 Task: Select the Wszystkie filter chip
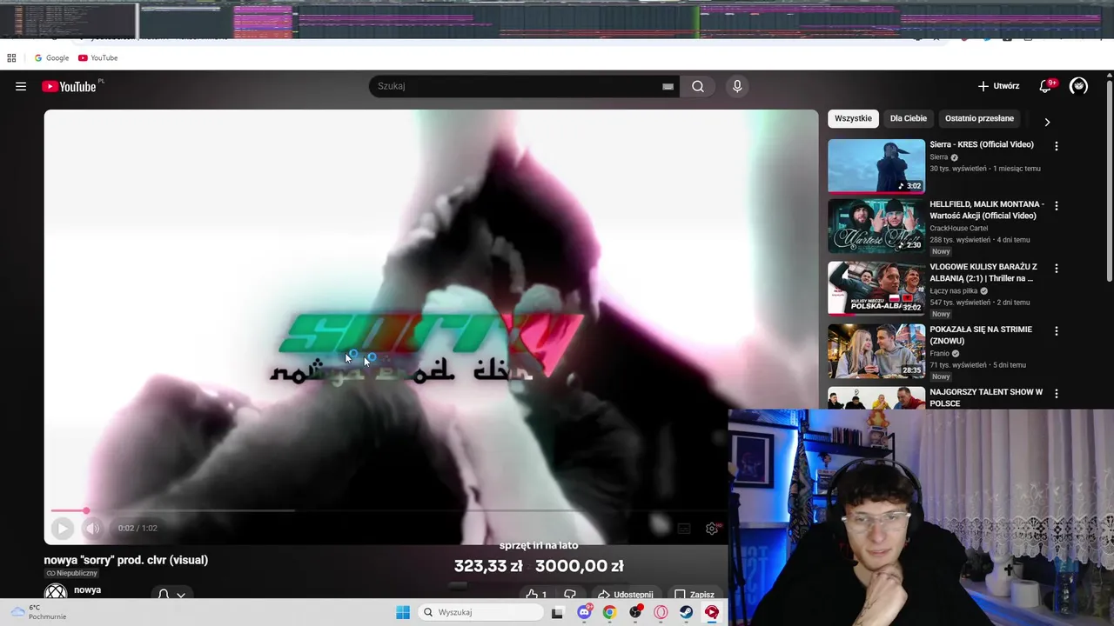[x=853, y=118]
